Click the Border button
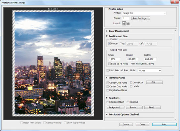Image resolution: width=180 pixels, height=131 pixels. click(134, 107)
